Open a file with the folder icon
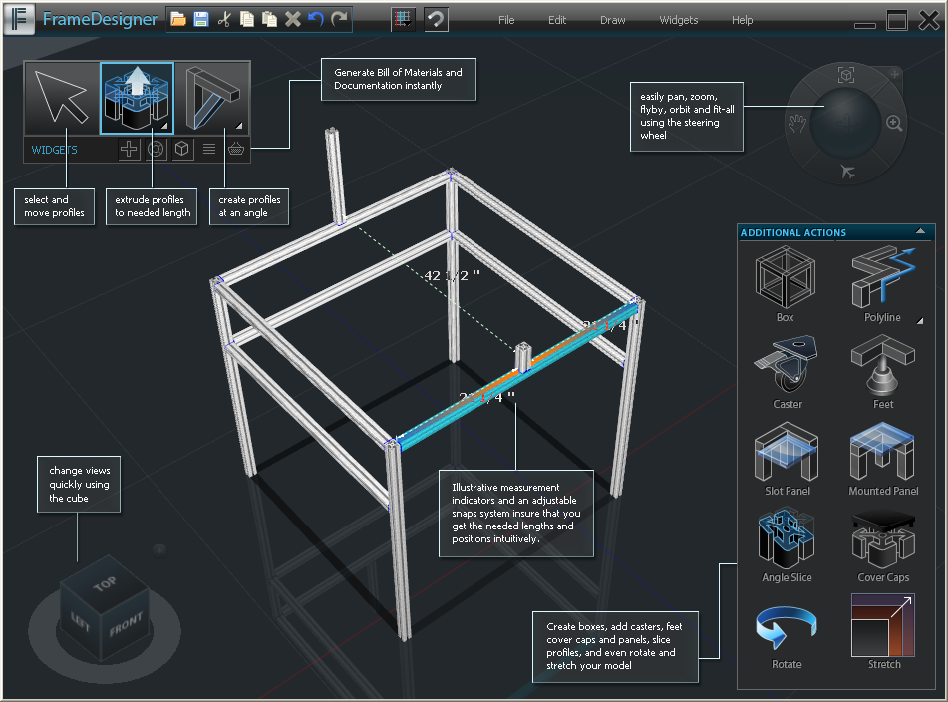The width and height of the screenshot is (948, 702). [x=178, y=19]
